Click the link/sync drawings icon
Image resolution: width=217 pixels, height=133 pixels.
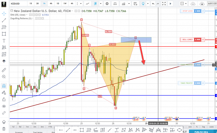(4, 113)
